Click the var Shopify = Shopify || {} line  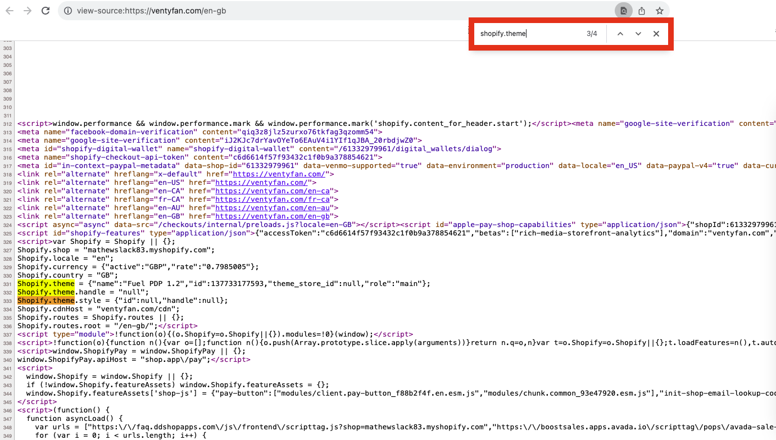[x=96, y=242]
